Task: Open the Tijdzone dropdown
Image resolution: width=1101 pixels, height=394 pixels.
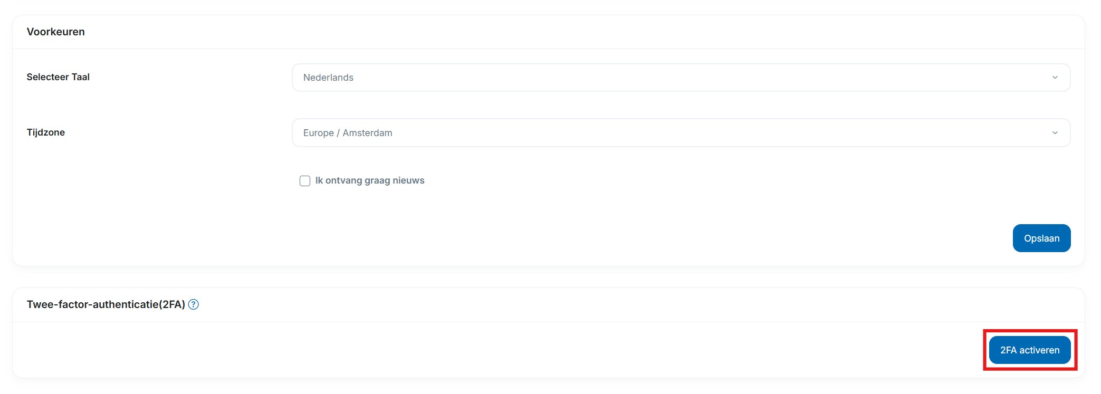Action: [x=681, y=133]
